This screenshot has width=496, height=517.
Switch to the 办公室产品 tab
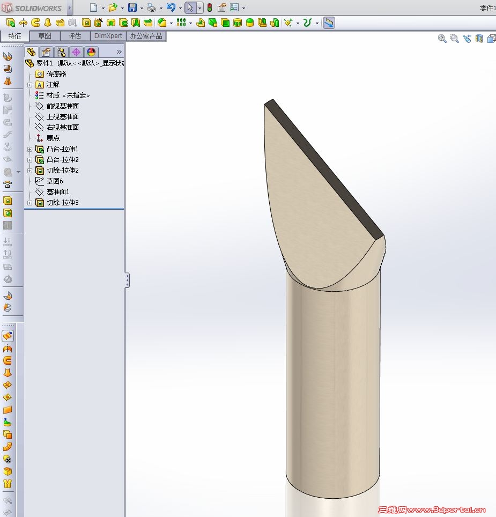point(146,36)
